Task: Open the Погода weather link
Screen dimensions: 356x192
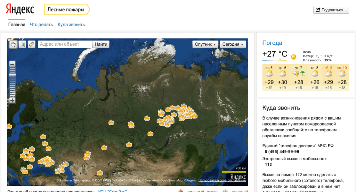Action: tap(272, 43)
